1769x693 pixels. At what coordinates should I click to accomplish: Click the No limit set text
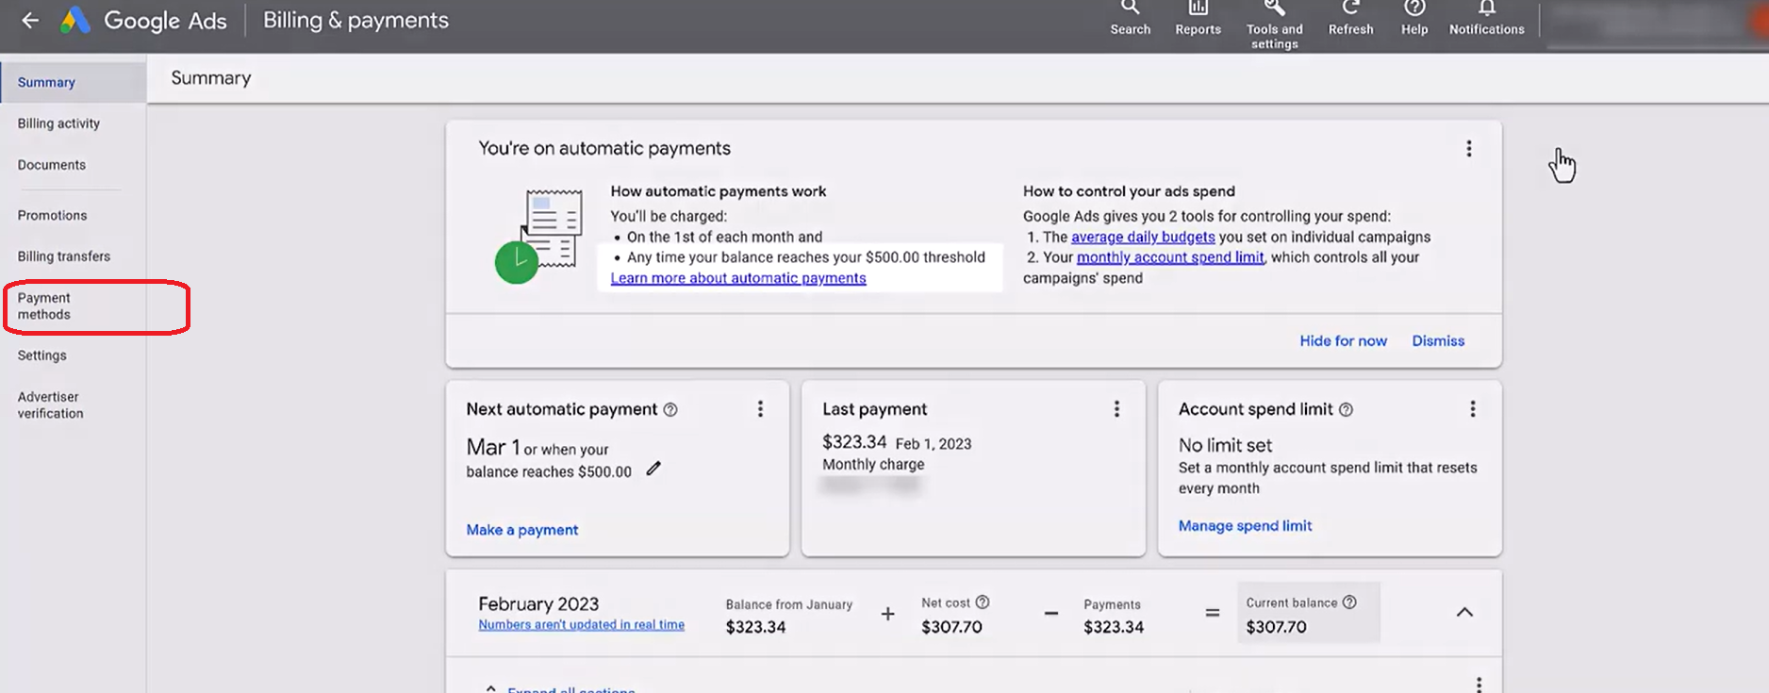pos(1225,445)
